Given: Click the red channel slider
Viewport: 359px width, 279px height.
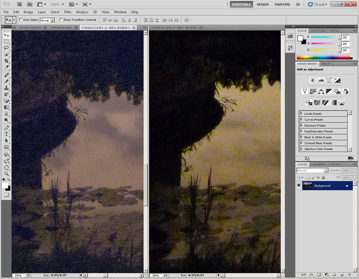Looking at the screenshot, I should [325, 37].
